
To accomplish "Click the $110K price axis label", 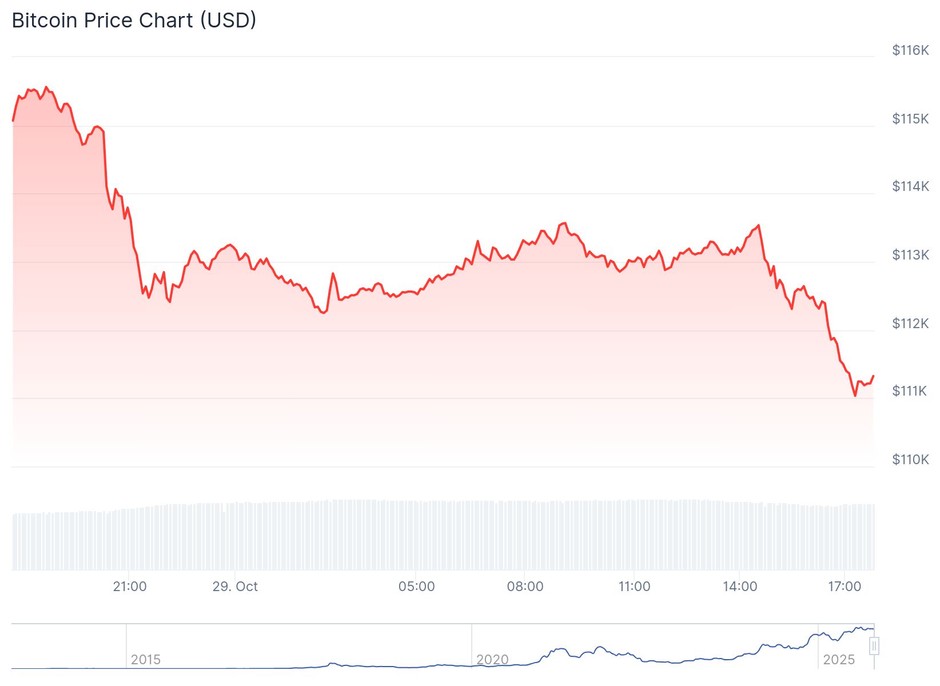I will click(910, 460).
